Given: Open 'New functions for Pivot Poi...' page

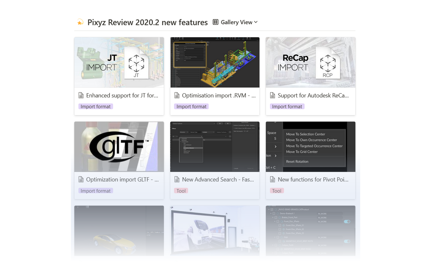Looking at the screenshot, I should click(x=313, y=180).
